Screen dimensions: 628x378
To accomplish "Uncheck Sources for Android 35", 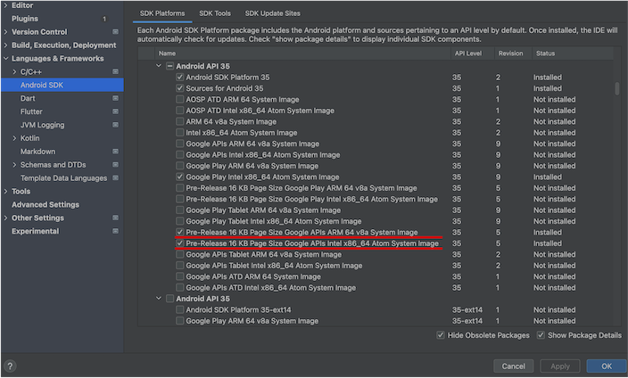I will point(180,88).
